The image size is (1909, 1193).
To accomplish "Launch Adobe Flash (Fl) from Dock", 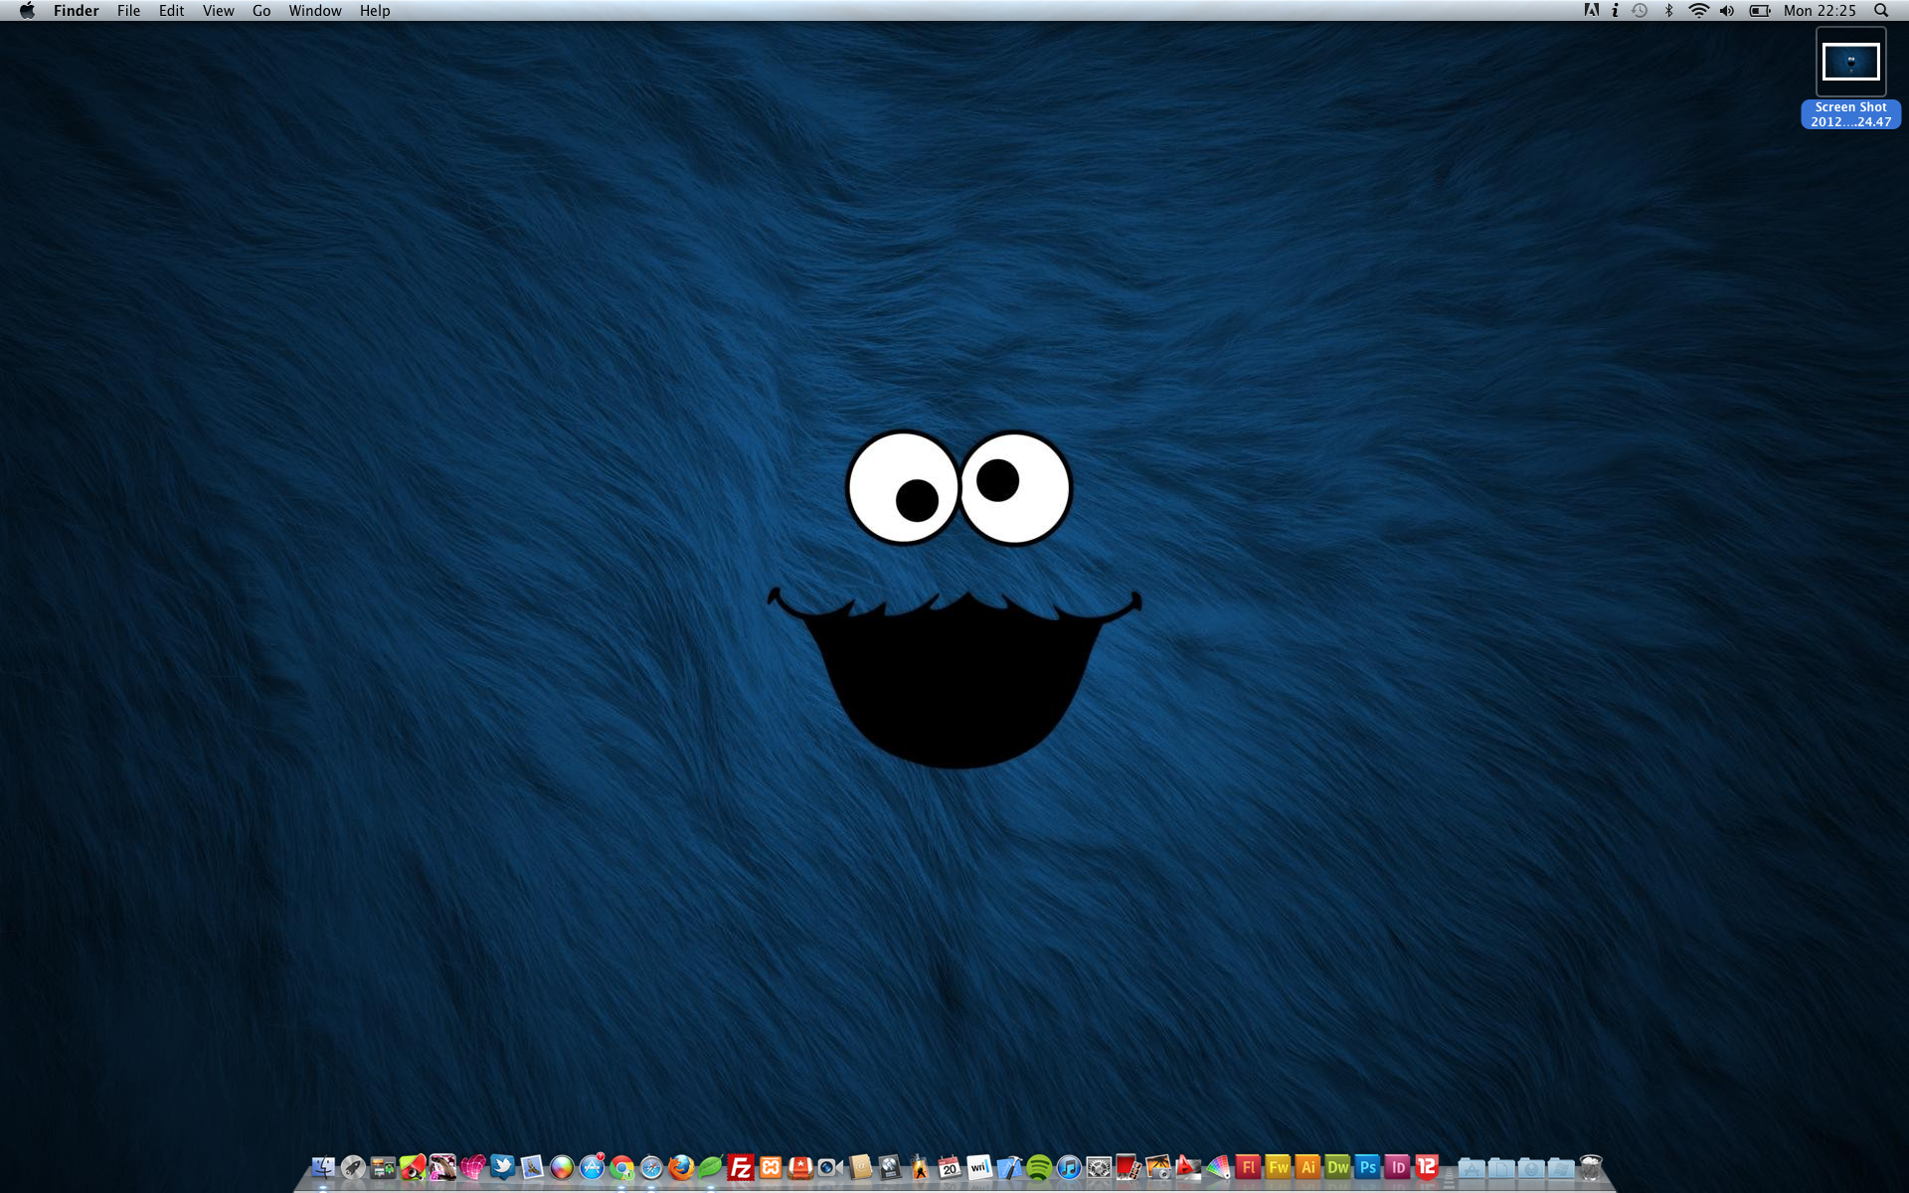I will click(1248, 1167).
